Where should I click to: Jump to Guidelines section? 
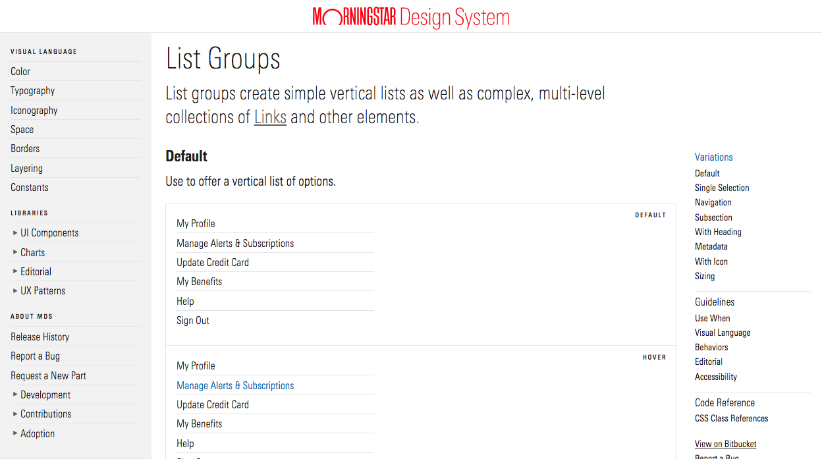[x=715, y=302]
